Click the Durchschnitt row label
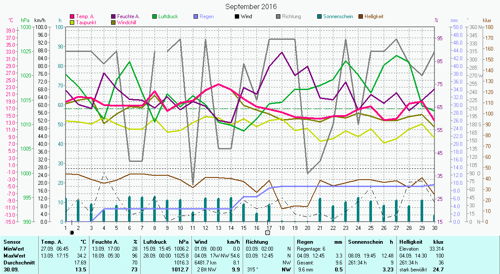Image resolution: width=500 pixels, height=274 pixels. [x=17, y=262]
